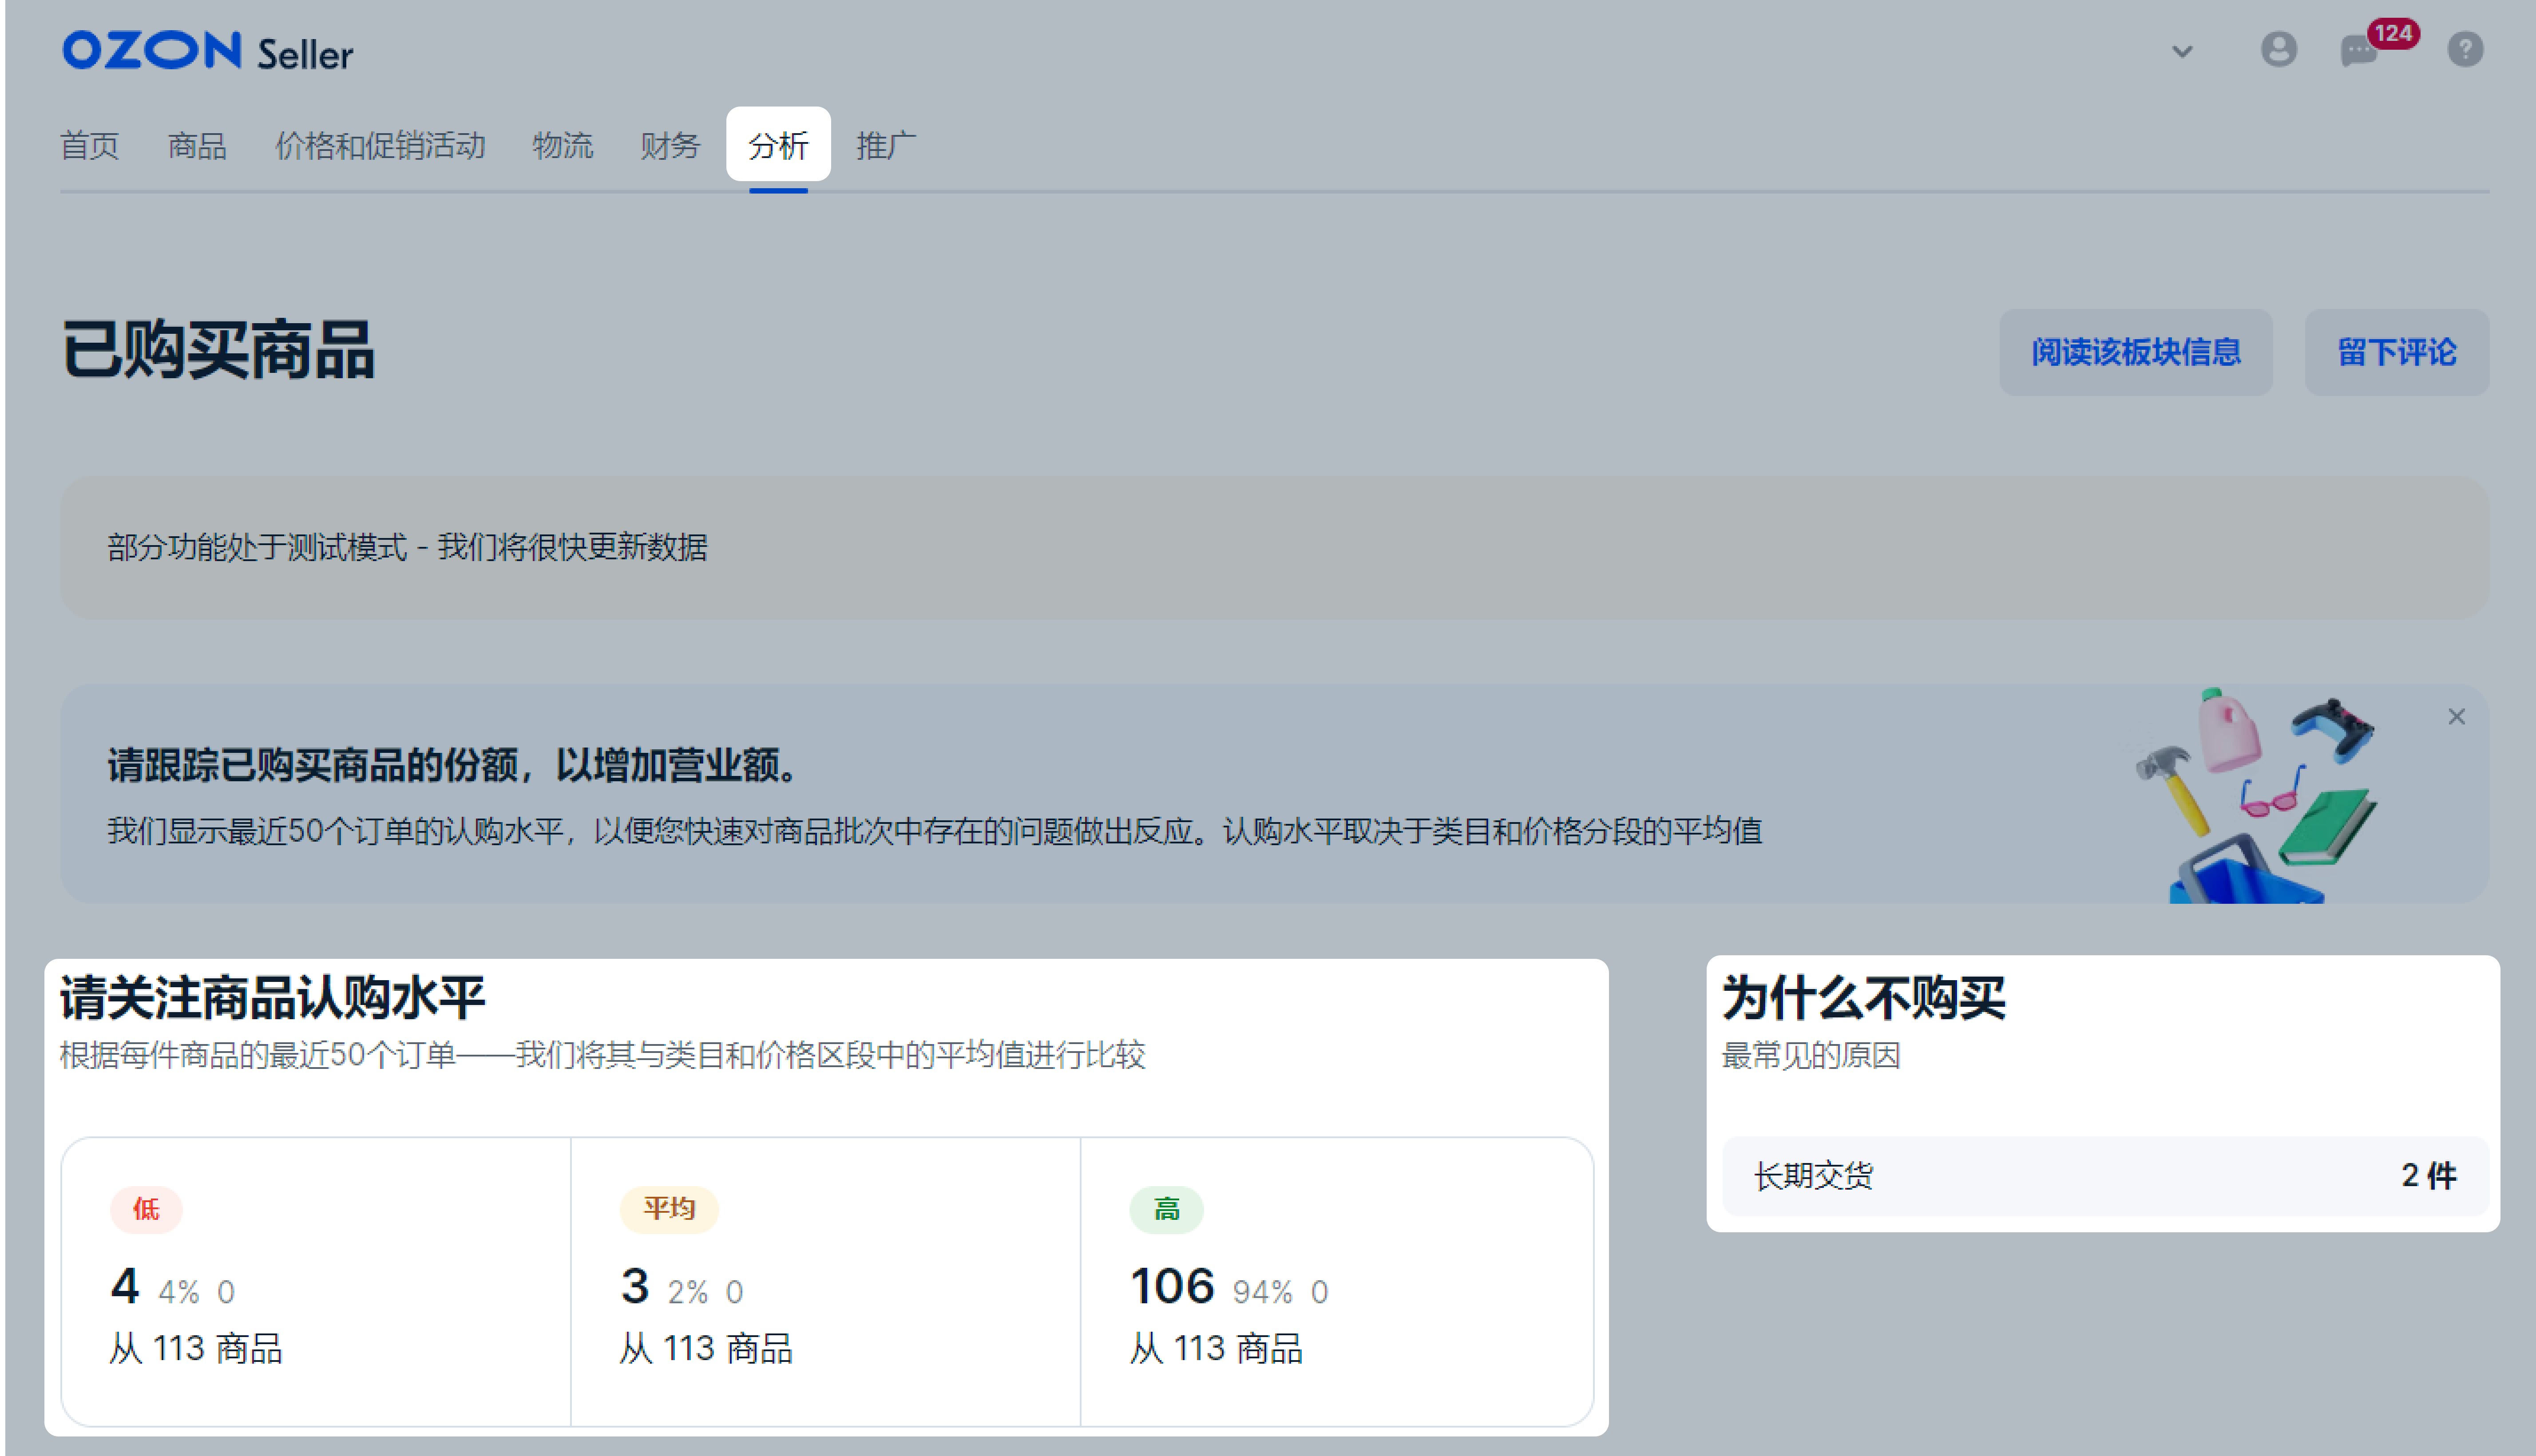This screenshot has height=1456, width=2536.
Task: Click the 2 件 count value
Action: click(2429, 1176)
